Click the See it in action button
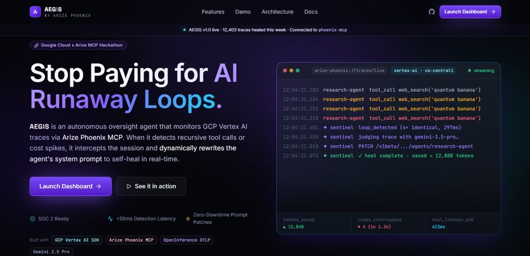The width and height of the screenshot is (530, 256). pyautogui.click(x=151, y=186)
